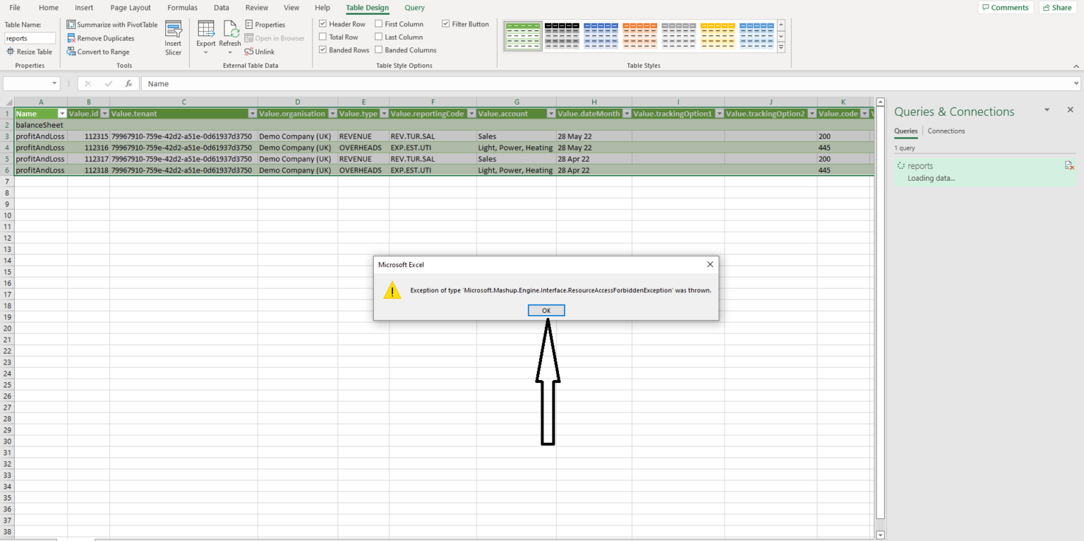
Task: Open the Review tab
Action: [x=257, y=8]
